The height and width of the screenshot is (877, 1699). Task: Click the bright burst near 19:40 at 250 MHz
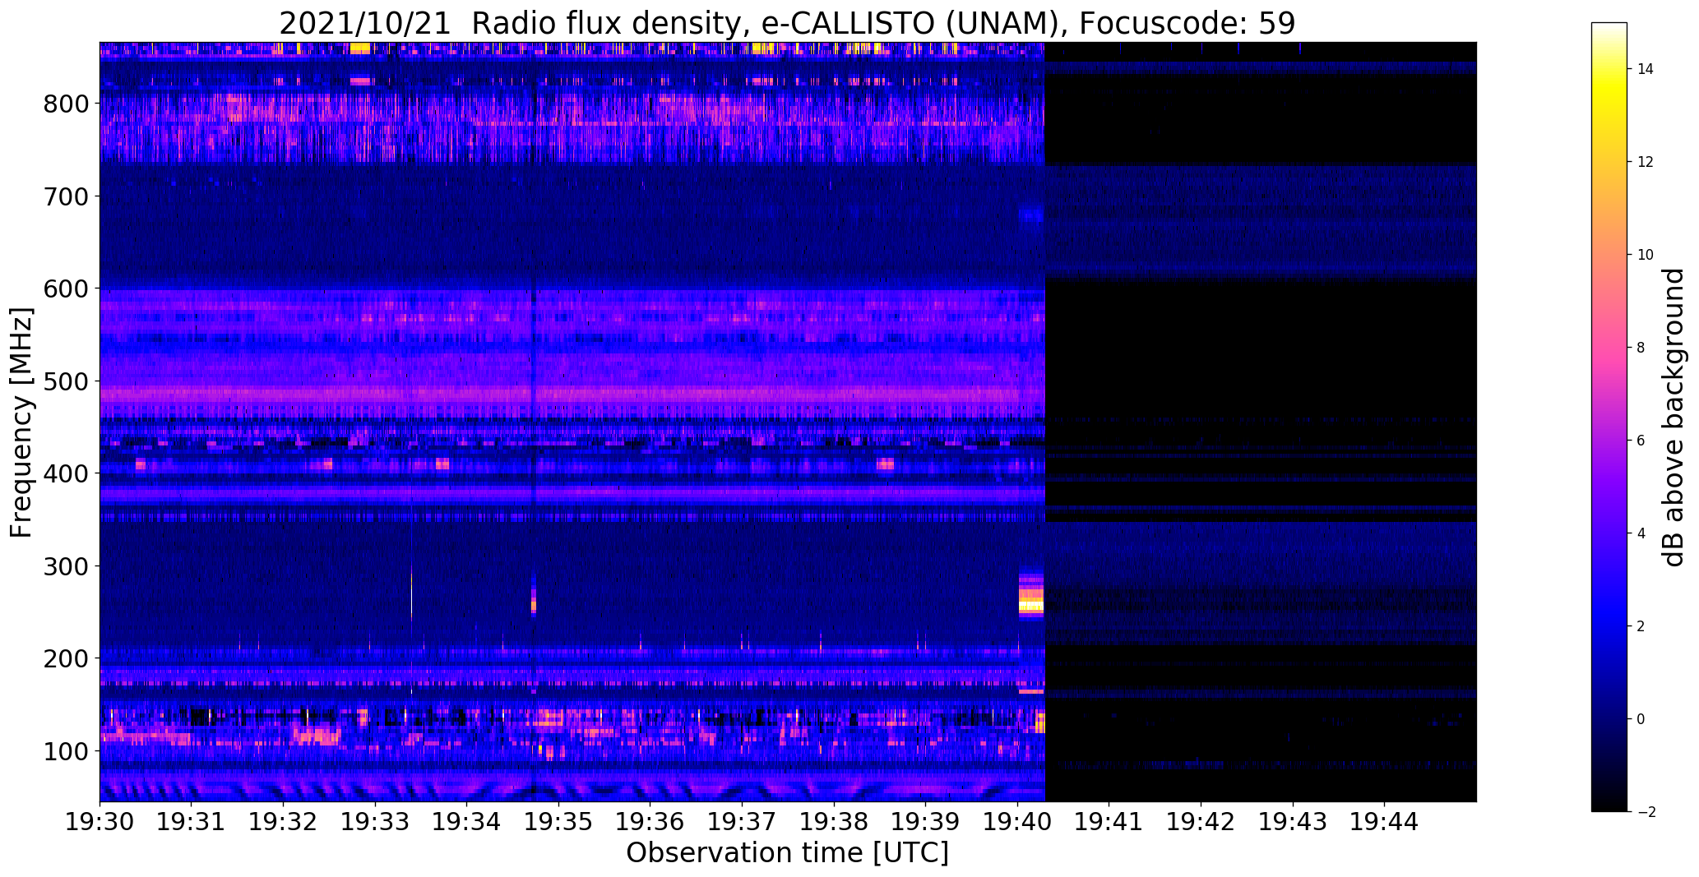1031,596
